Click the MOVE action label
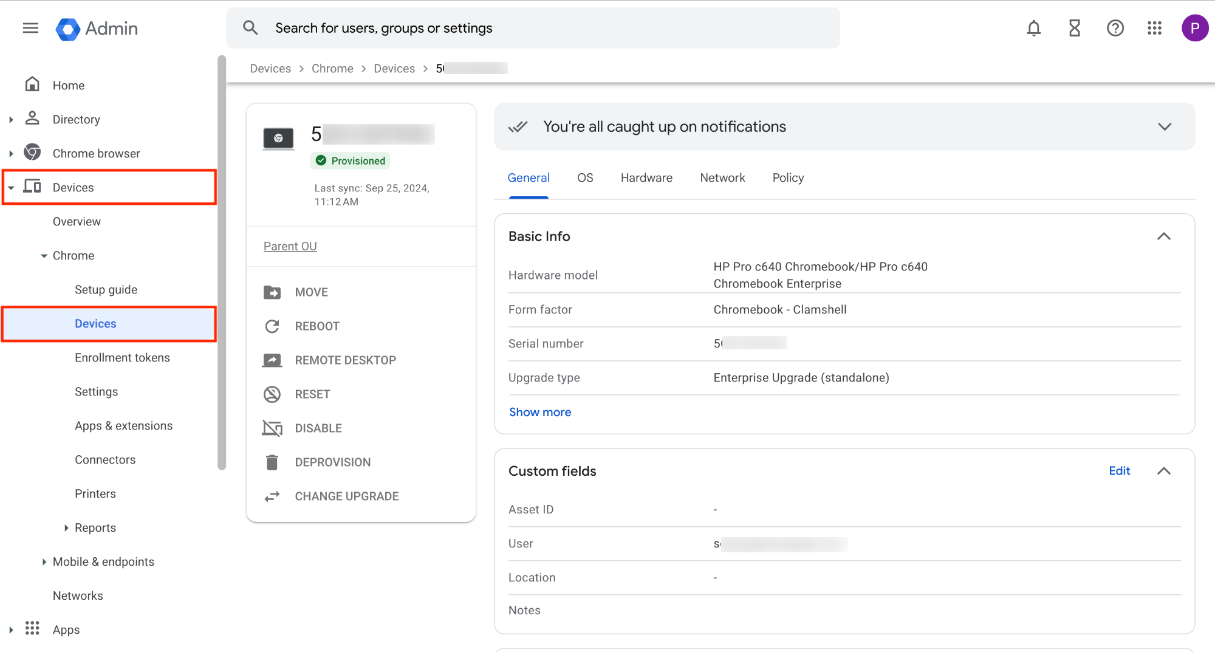 pyautogui.click(x=311, y=292)
